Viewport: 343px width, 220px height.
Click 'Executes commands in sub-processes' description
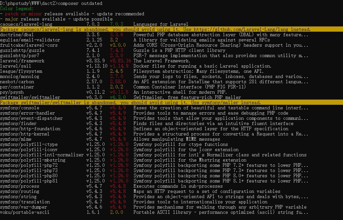pyautogui.click(x=178, y=186)
